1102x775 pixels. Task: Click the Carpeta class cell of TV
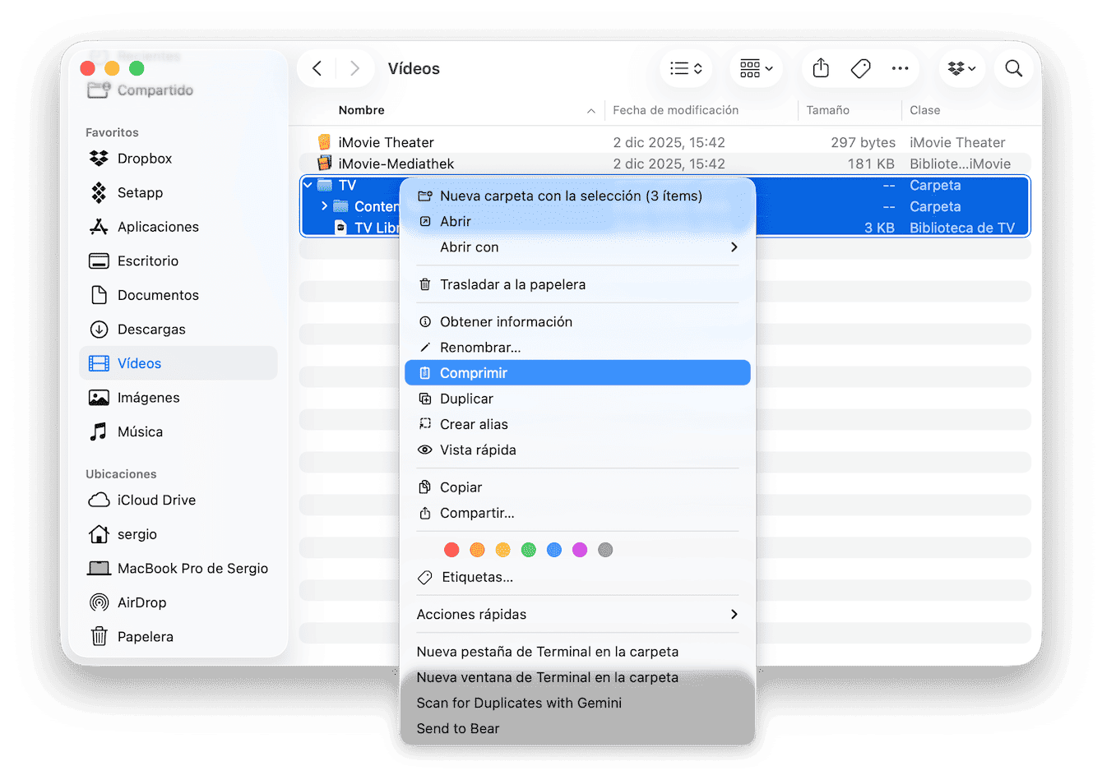pos(935,185)
